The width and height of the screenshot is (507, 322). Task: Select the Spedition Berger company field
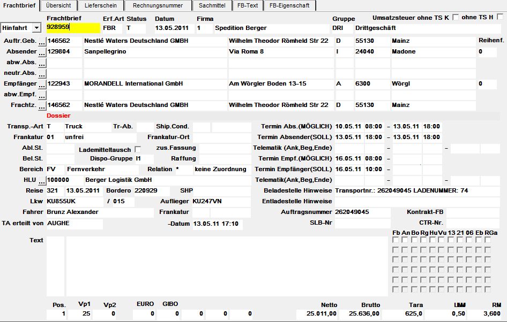pyautogui.click(x=272, y=28)
